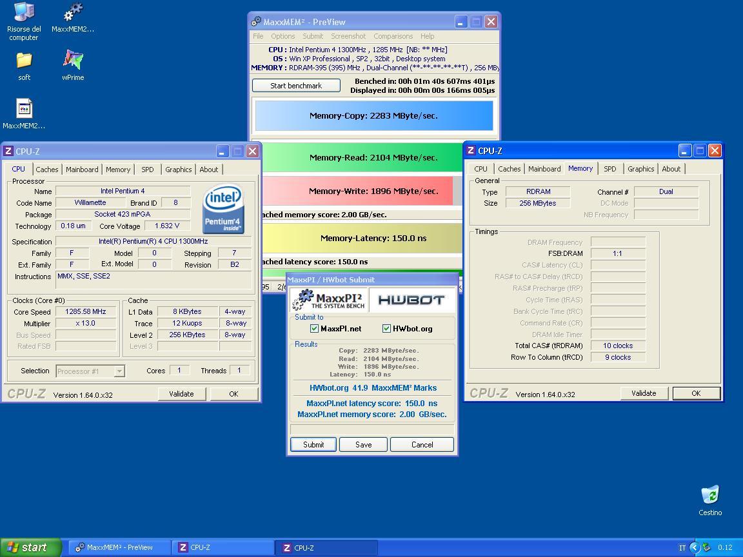Click the empty text field above Submit
This screenshot has height=557, width=743.
pos(372,429)
